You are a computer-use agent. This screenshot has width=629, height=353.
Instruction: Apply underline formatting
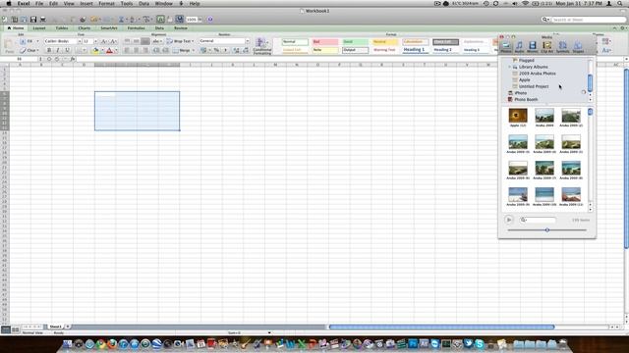[x=67, y=50]
